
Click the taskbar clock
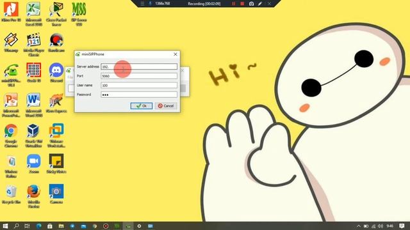point(390,226)
